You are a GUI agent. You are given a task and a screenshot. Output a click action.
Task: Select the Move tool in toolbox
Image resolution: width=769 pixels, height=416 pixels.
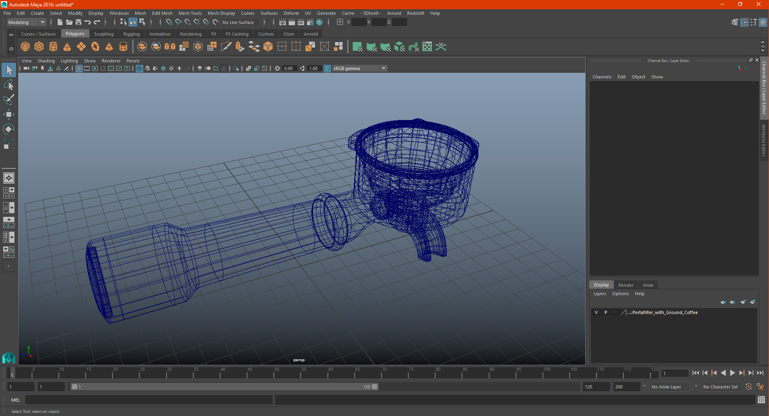[9, 114]
